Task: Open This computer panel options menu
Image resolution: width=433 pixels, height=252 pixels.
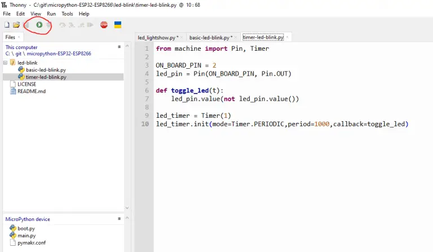Action: (x=119, y=47)
